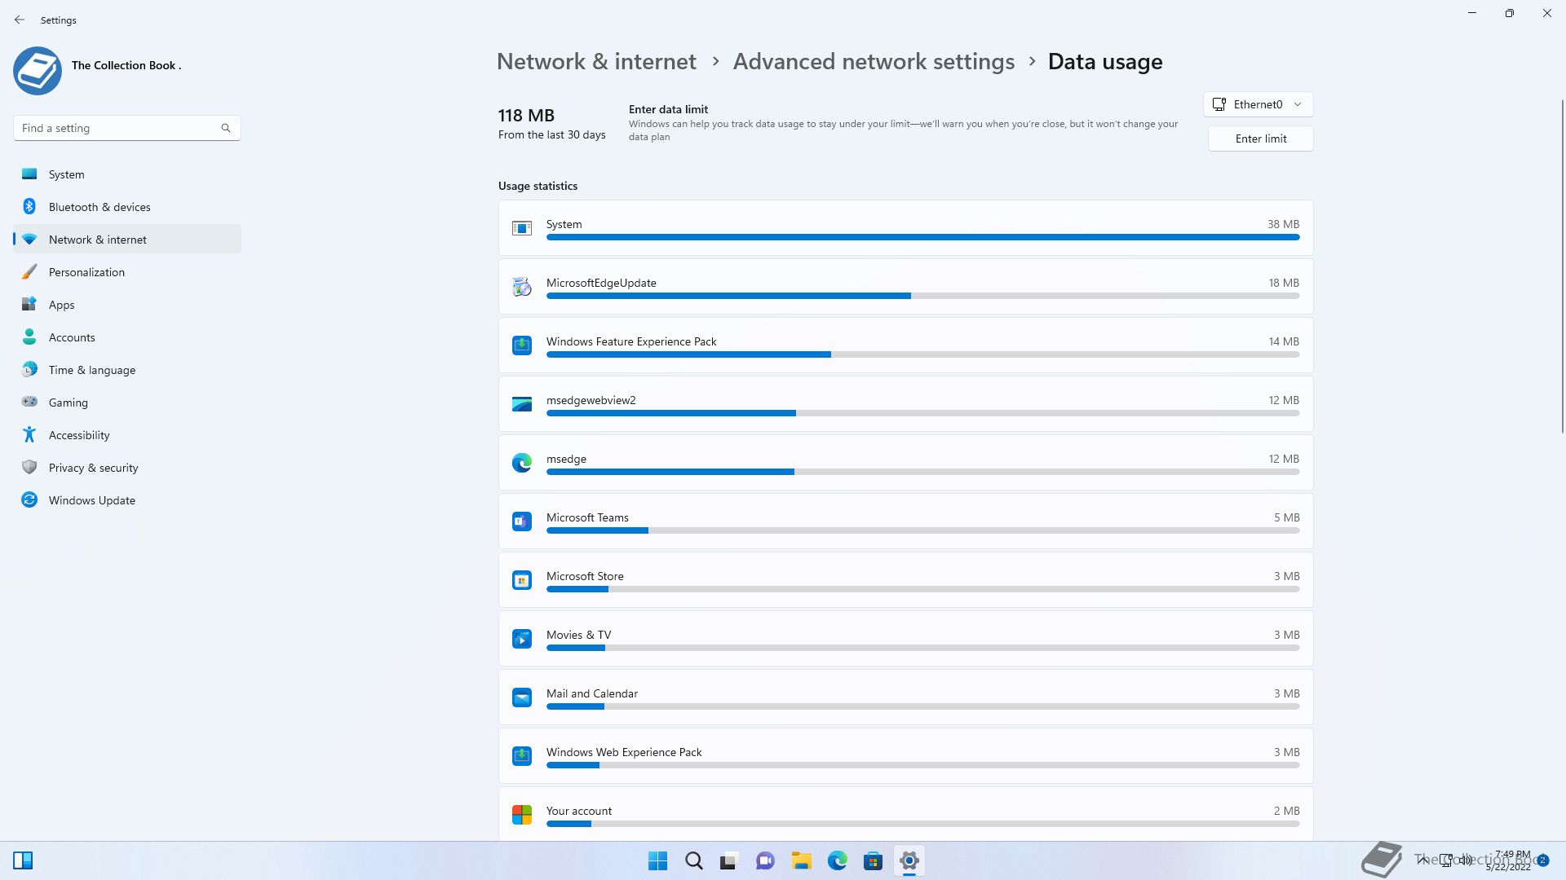Click 'From the last 30 days' text
The image size is (1566, 880).
point(551,134)
